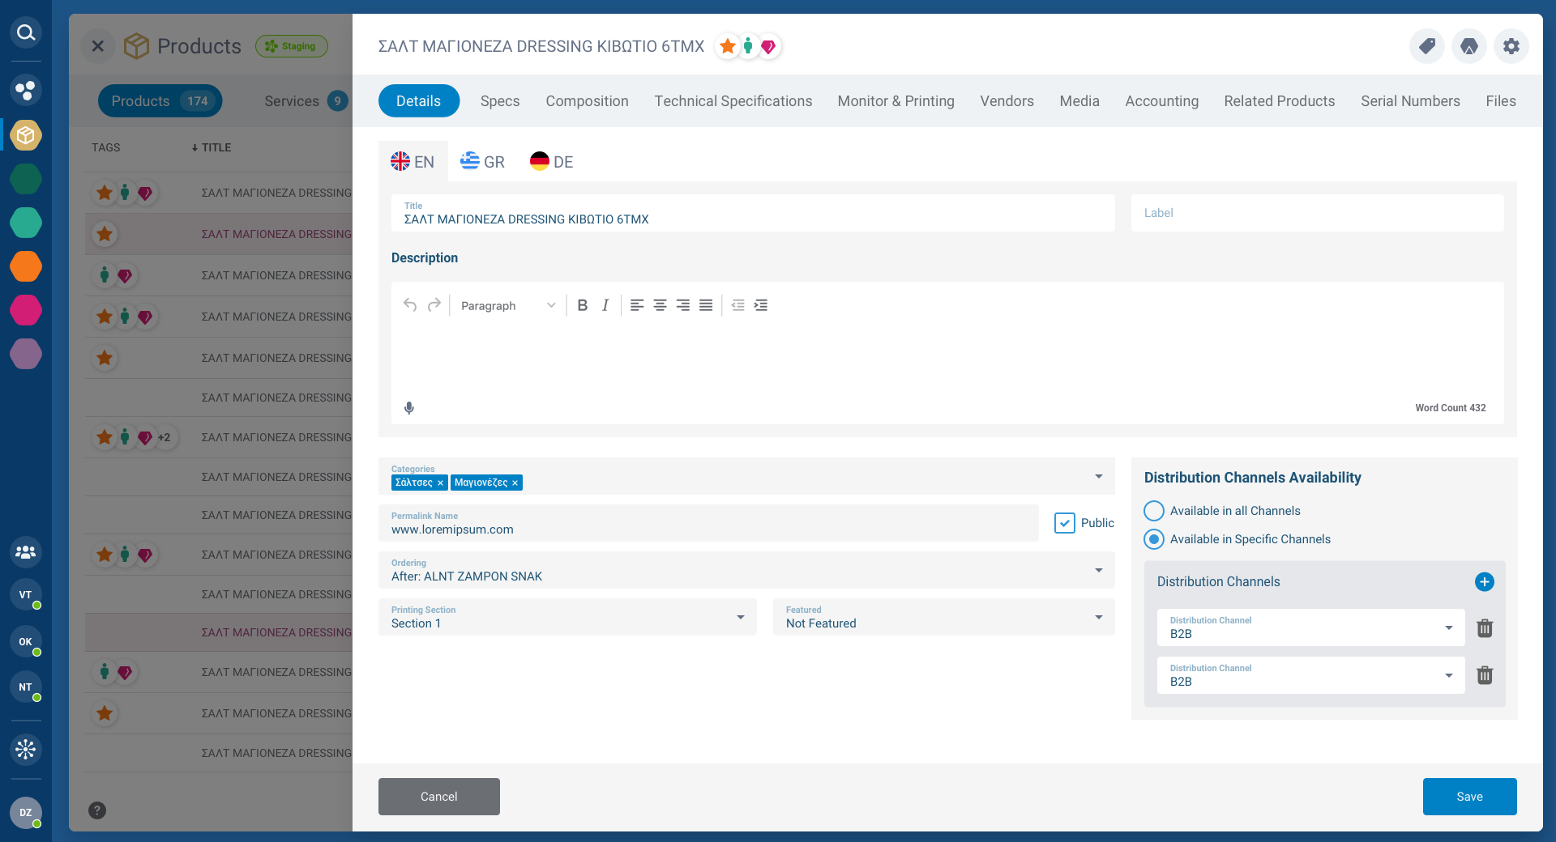Click the tag label icon at top right
This screenshot has width=1556, height=842.
point(1426,46)
